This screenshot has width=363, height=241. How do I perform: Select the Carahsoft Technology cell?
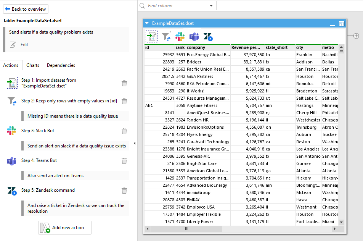[208, 142]
